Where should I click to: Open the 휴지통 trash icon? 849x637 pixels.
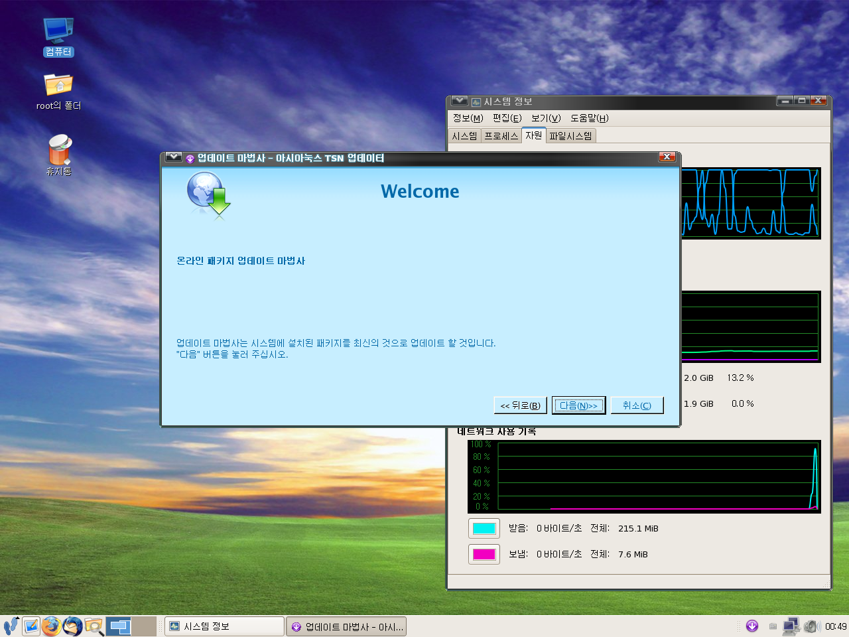coord(59,155)
